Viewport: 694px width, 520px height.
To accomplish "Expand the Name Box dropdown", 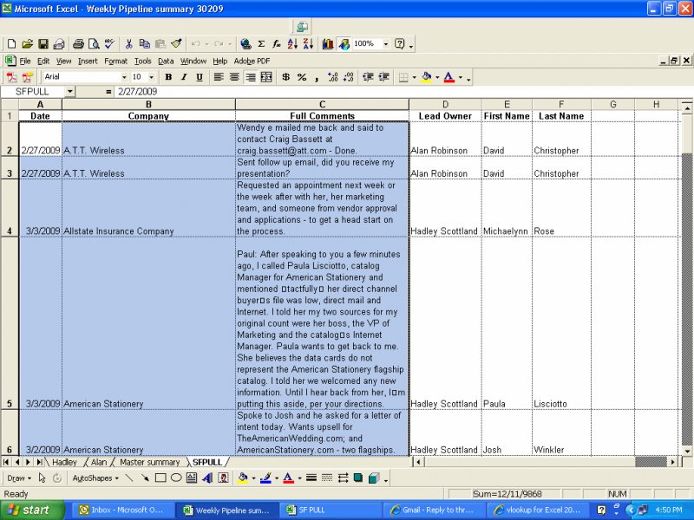I will point(70,92).
